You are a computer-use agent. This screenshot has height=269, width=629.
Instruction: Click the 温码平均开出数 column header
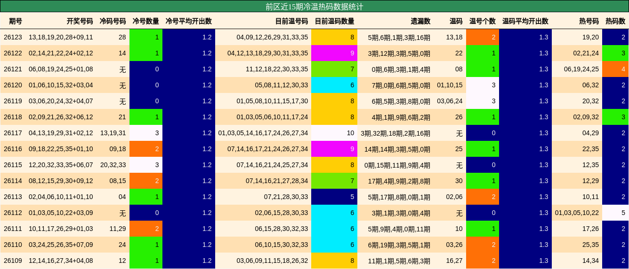pyautogui.click(x=525, y=21)
